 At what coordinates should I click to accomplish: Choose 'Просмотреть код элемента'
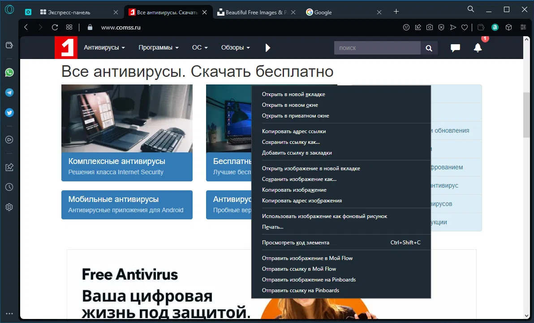click(341, 243)
